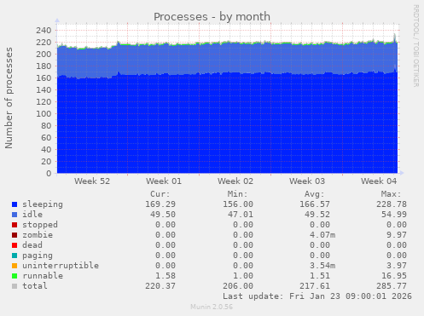
Task: Click idle current value 49.50
Action: [163, 215]
